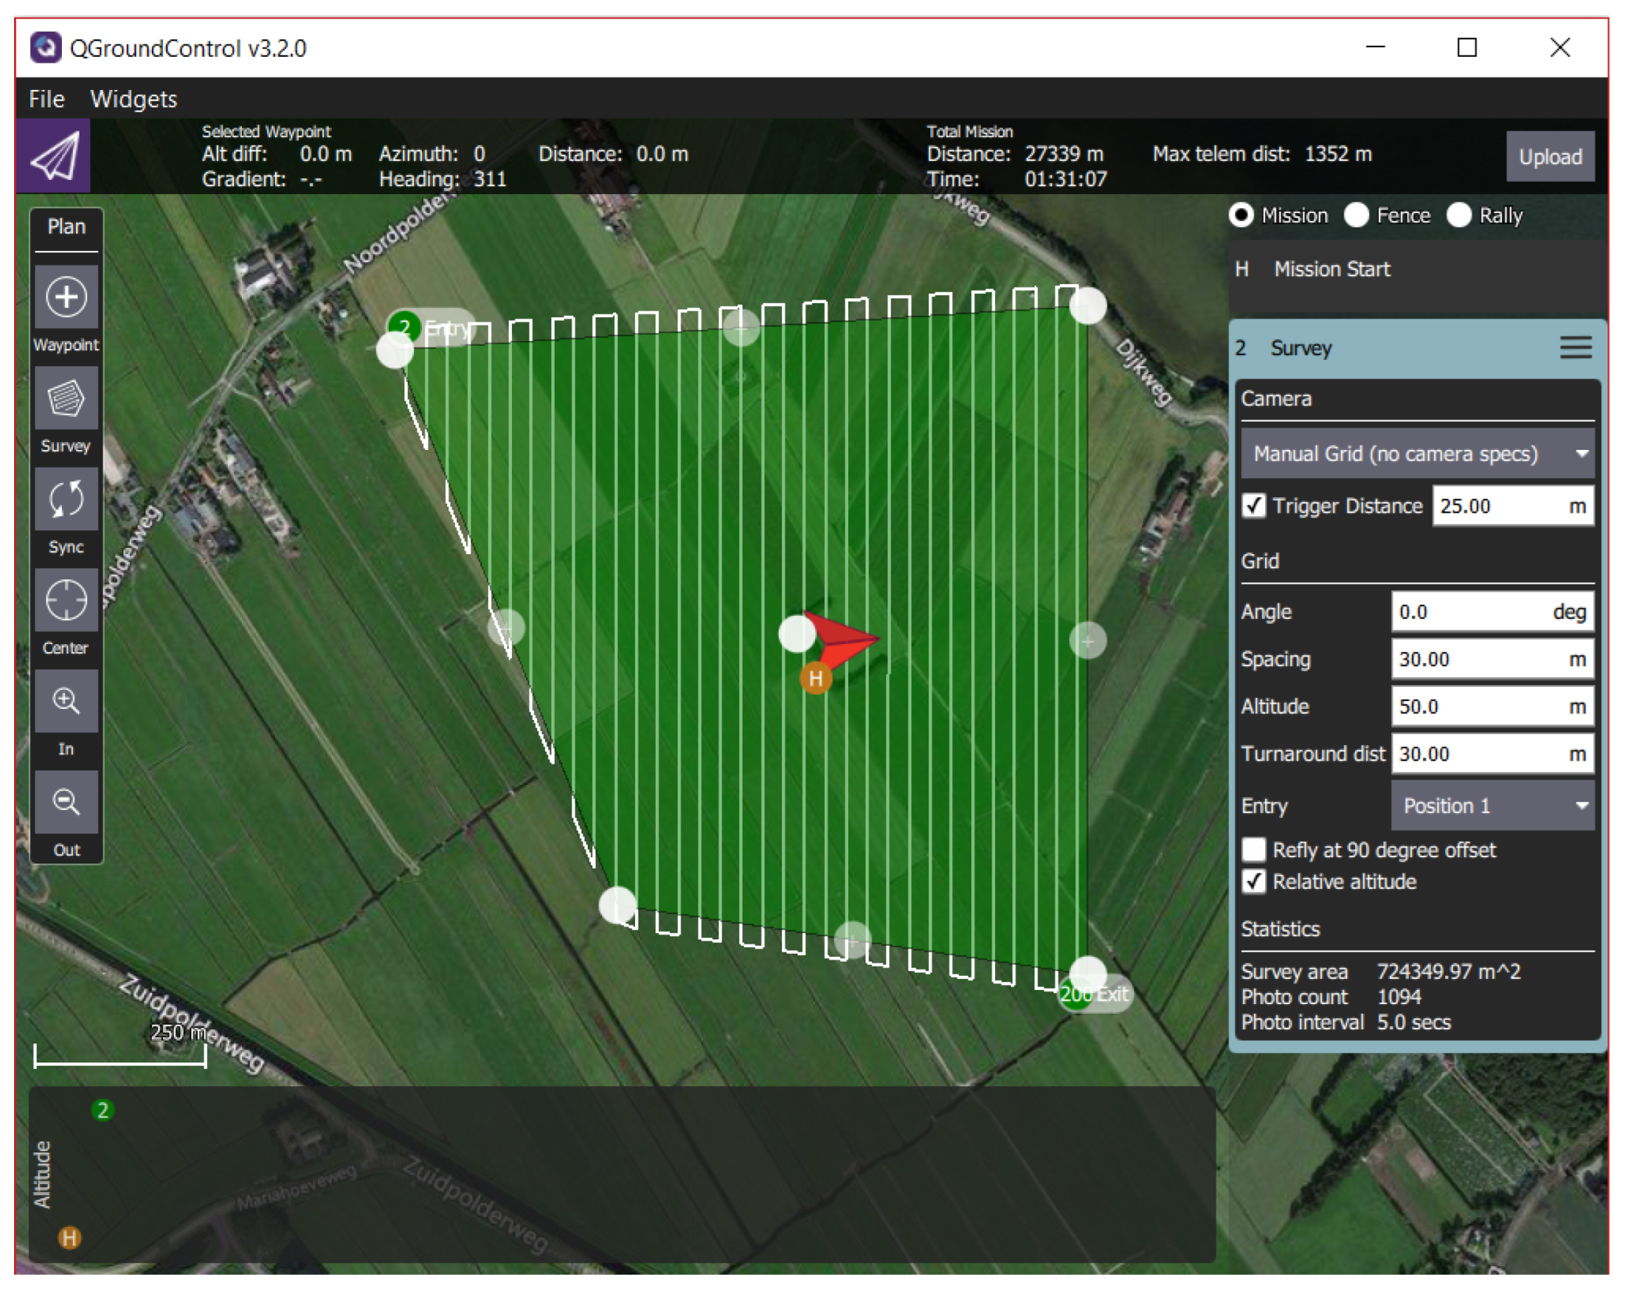Select the Survey pattern tool
The image size is (1625, 1291).
66,398
